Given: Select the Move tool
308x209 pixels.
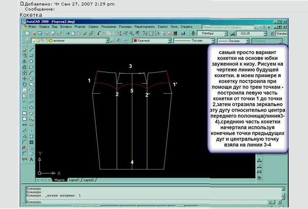Looking at the screenshot, I should (x=24, y=78).
